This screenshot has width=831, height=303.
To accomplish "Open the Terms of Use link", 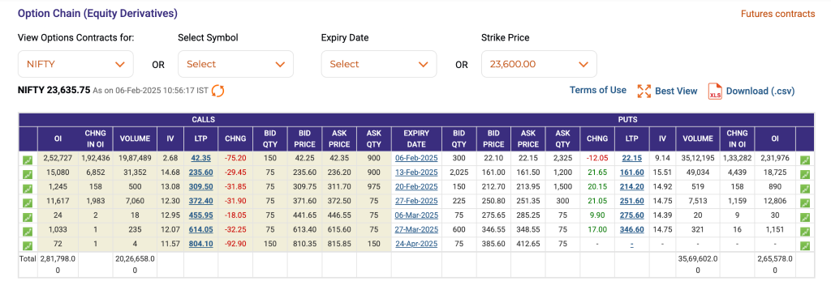I will [598, 90].
